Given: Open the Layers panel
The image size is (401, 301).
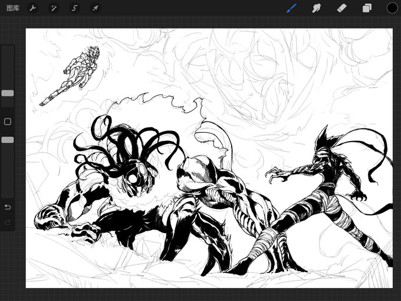Looking at the screenshot, I should pos(367,8).
